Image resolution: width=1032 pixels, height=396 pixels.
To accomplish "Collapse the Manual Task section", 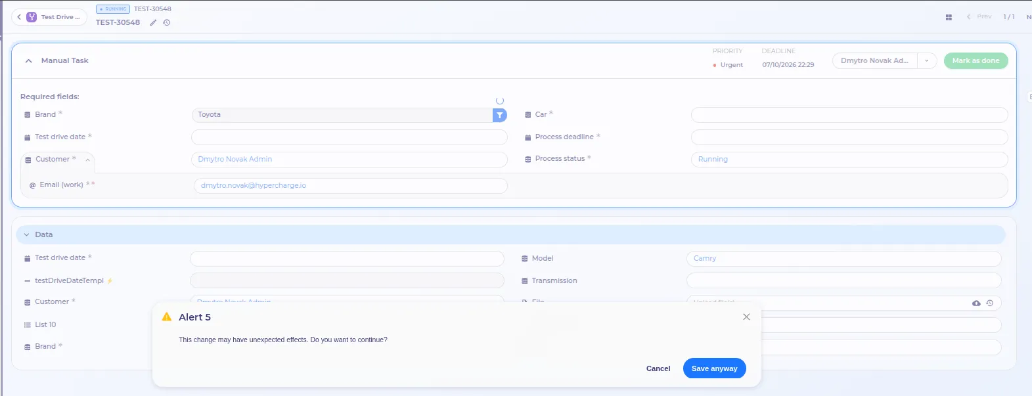I will [x=29, y=60].
